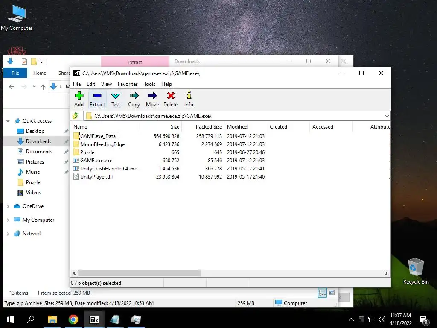Click the Explorer Back navigation arrow
The width and height of the screenshot is (437, 328).
[12, 87]
